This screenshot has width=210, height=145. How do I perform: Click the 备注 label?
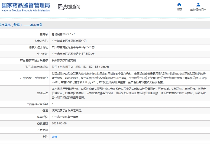(x=45, y=110)
